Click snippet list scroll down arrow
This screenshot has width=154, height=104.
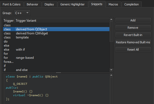coord(111,70)
